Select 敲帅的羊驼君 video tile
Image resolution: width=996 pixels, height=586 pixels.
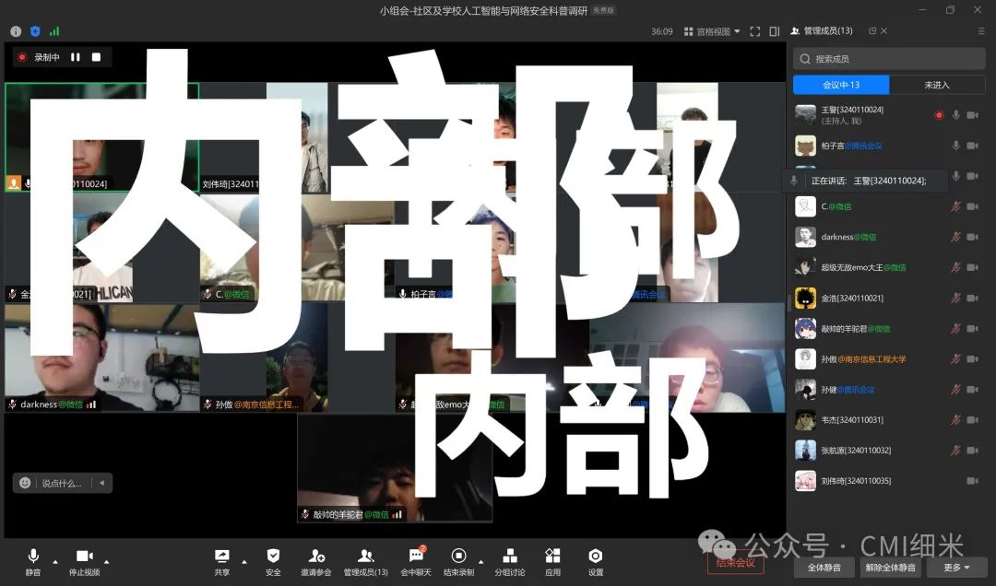395,469
